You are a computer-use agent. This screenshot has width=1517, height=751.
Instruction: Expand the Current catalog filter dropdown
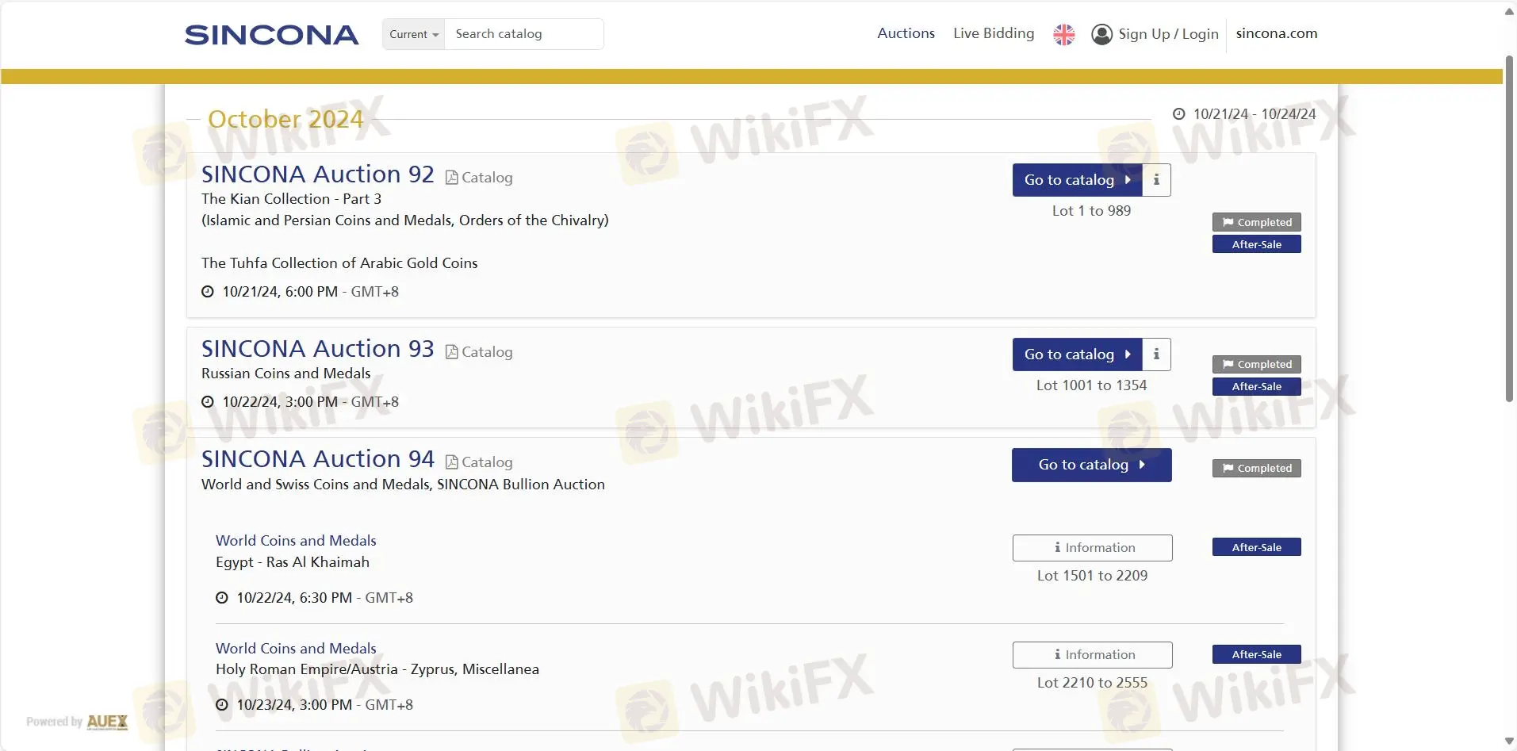click(x=413, y=34)
